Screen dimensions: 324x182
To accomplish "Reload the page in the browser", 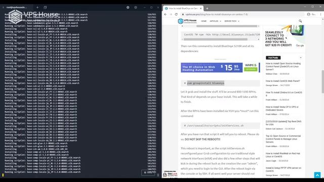I will (176, 15).
